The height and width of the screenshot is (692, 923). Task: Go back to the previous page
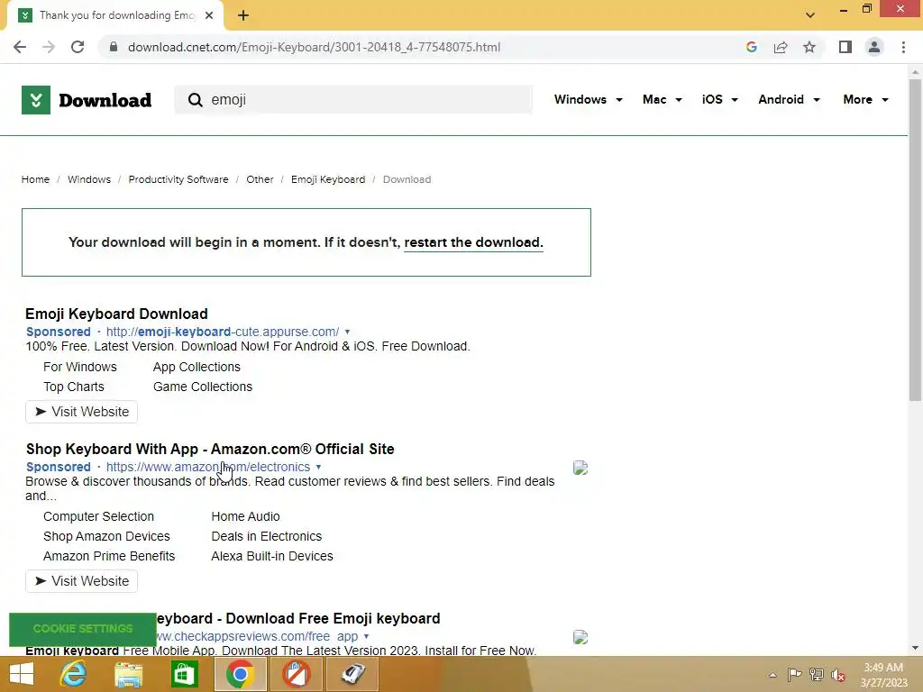point(20,47)
